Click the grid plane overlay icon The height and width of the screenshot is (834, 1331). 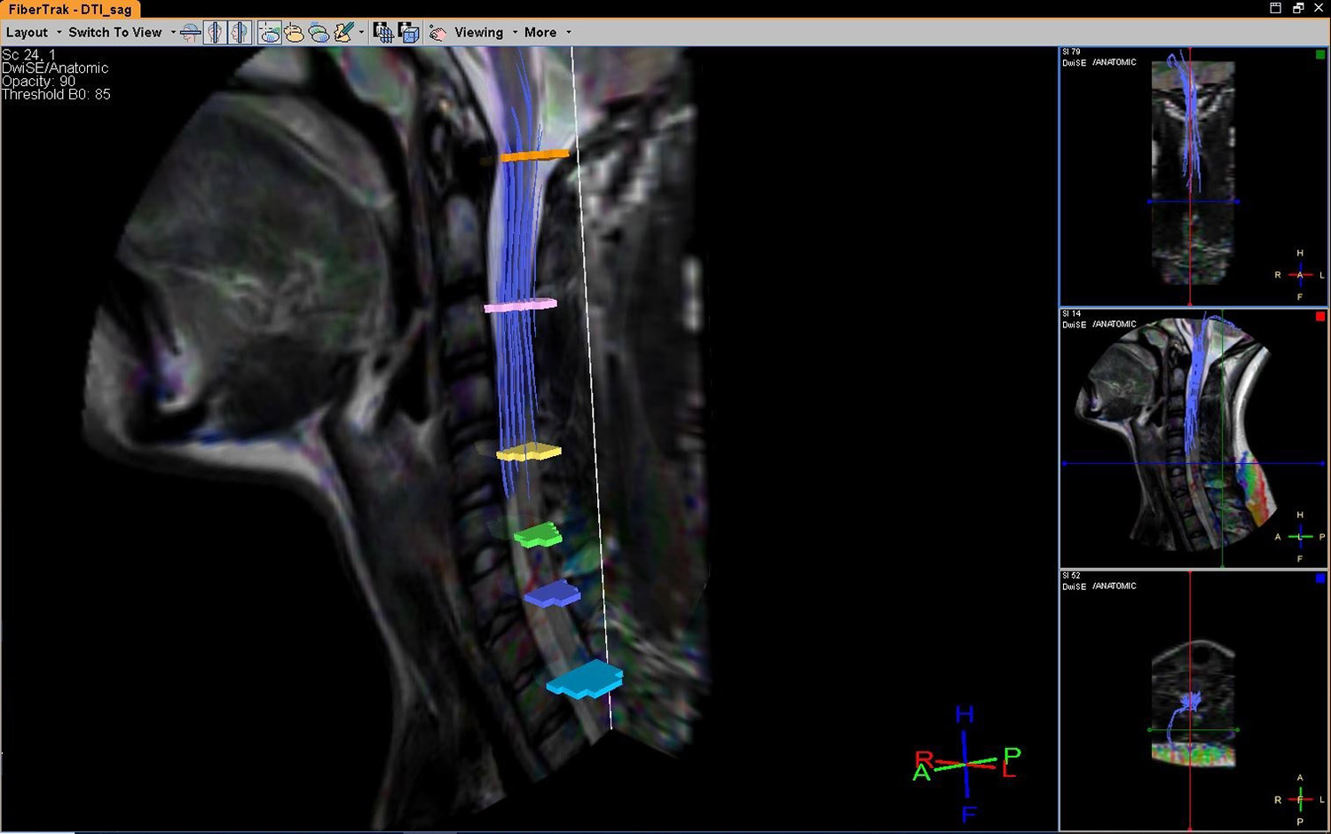(383, 33)
